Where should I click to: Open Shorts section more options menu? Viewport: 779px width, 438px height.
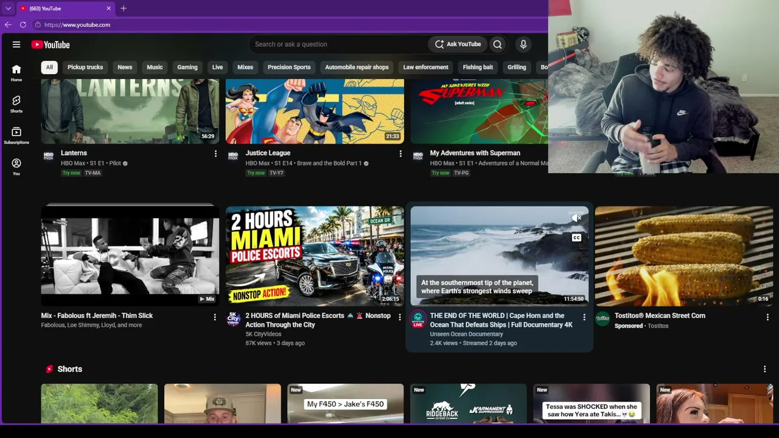[x=765, y=369]
